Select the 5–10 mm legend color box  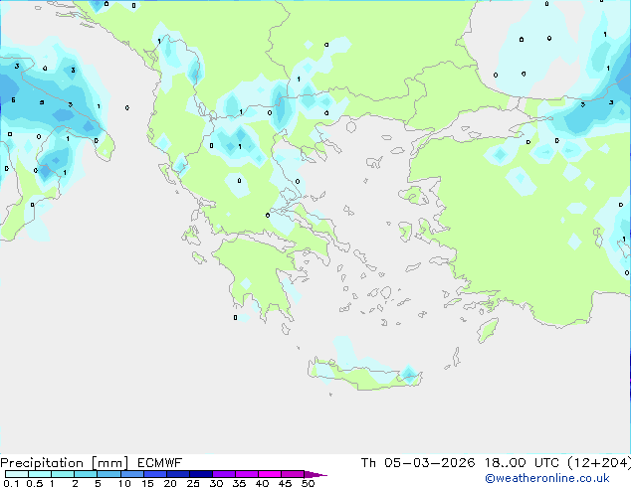click(x=108, y=474)
